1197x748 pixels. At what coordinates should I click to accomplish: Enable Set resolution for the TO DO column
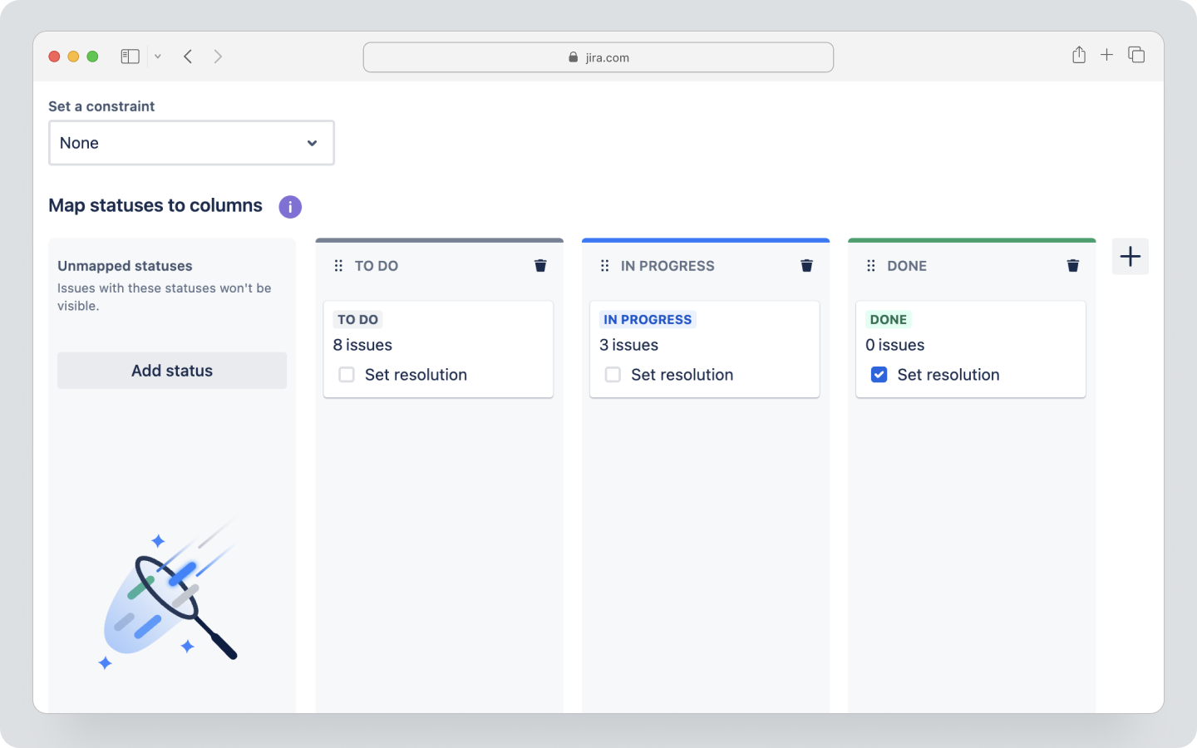(346, 375)
